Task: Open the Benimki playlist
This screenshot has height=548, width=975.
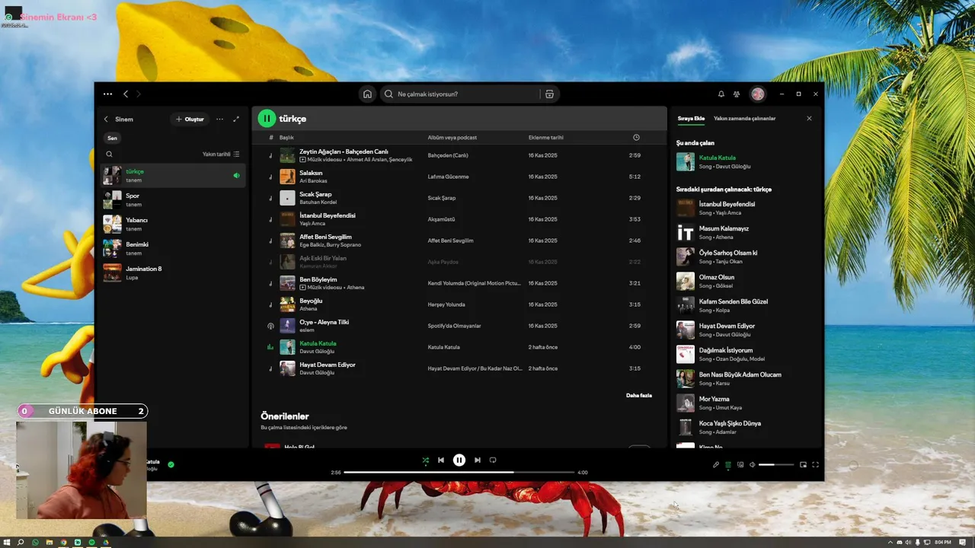Action: tap(173, 248)
